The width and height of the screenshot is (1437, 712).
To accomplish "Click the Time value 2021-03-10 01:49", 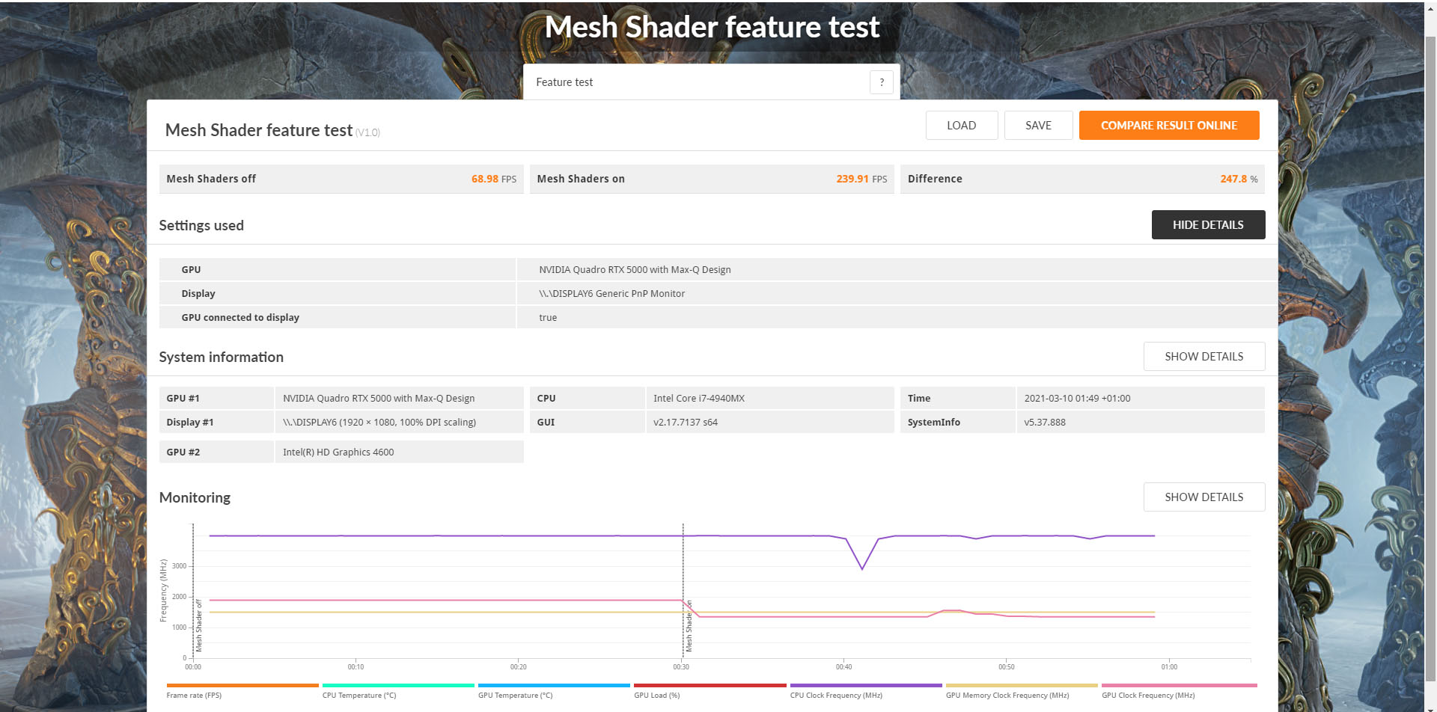I will tap(1077, 399).
